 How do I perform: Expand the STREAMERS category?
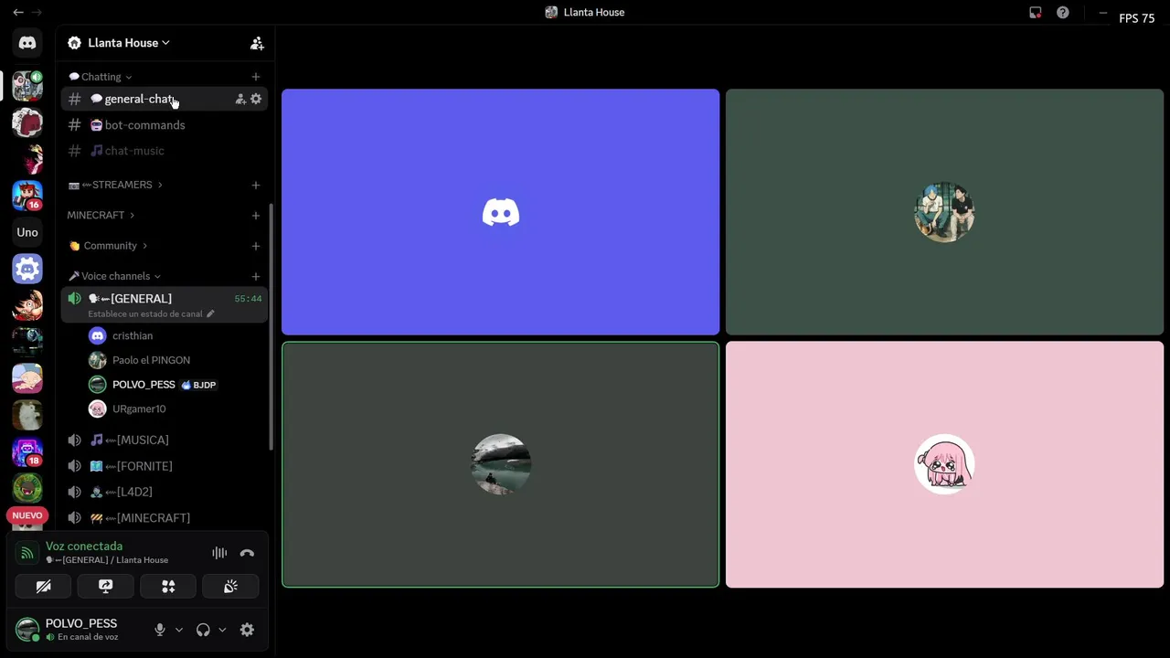tap(115, 185)
